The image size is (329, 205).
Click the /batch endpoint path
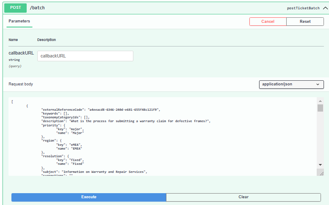(x=37, y=8)
